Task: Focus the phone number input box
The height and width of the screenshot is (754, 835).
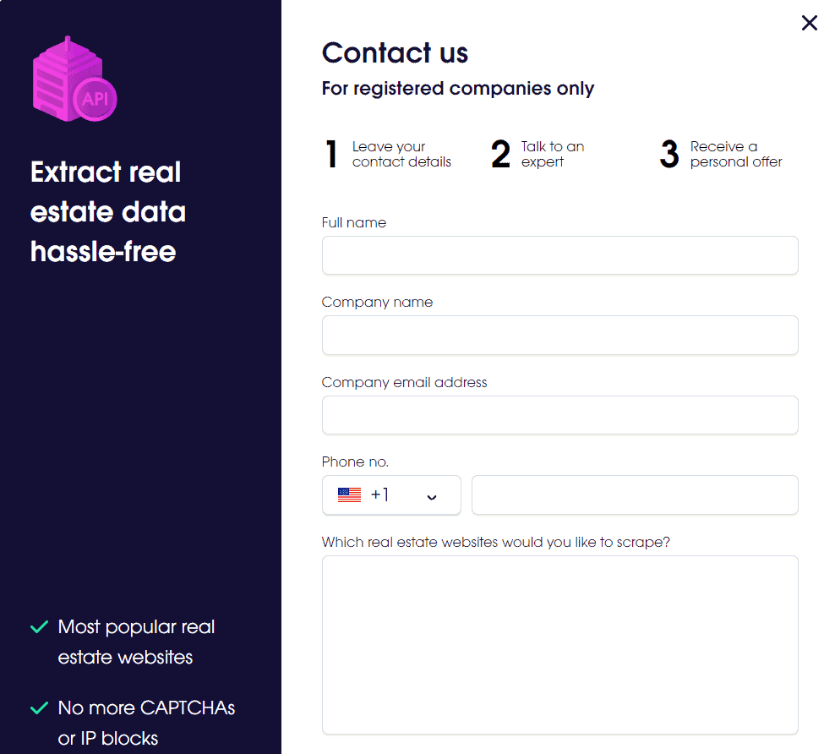Action: point(635,494)
